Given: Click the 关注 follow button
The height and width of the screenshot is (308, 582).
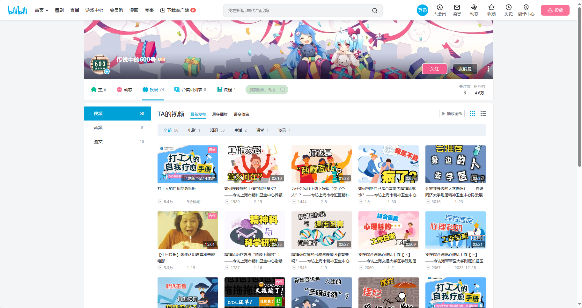Looking at the screenshot, I should click(x=434, y=69).
